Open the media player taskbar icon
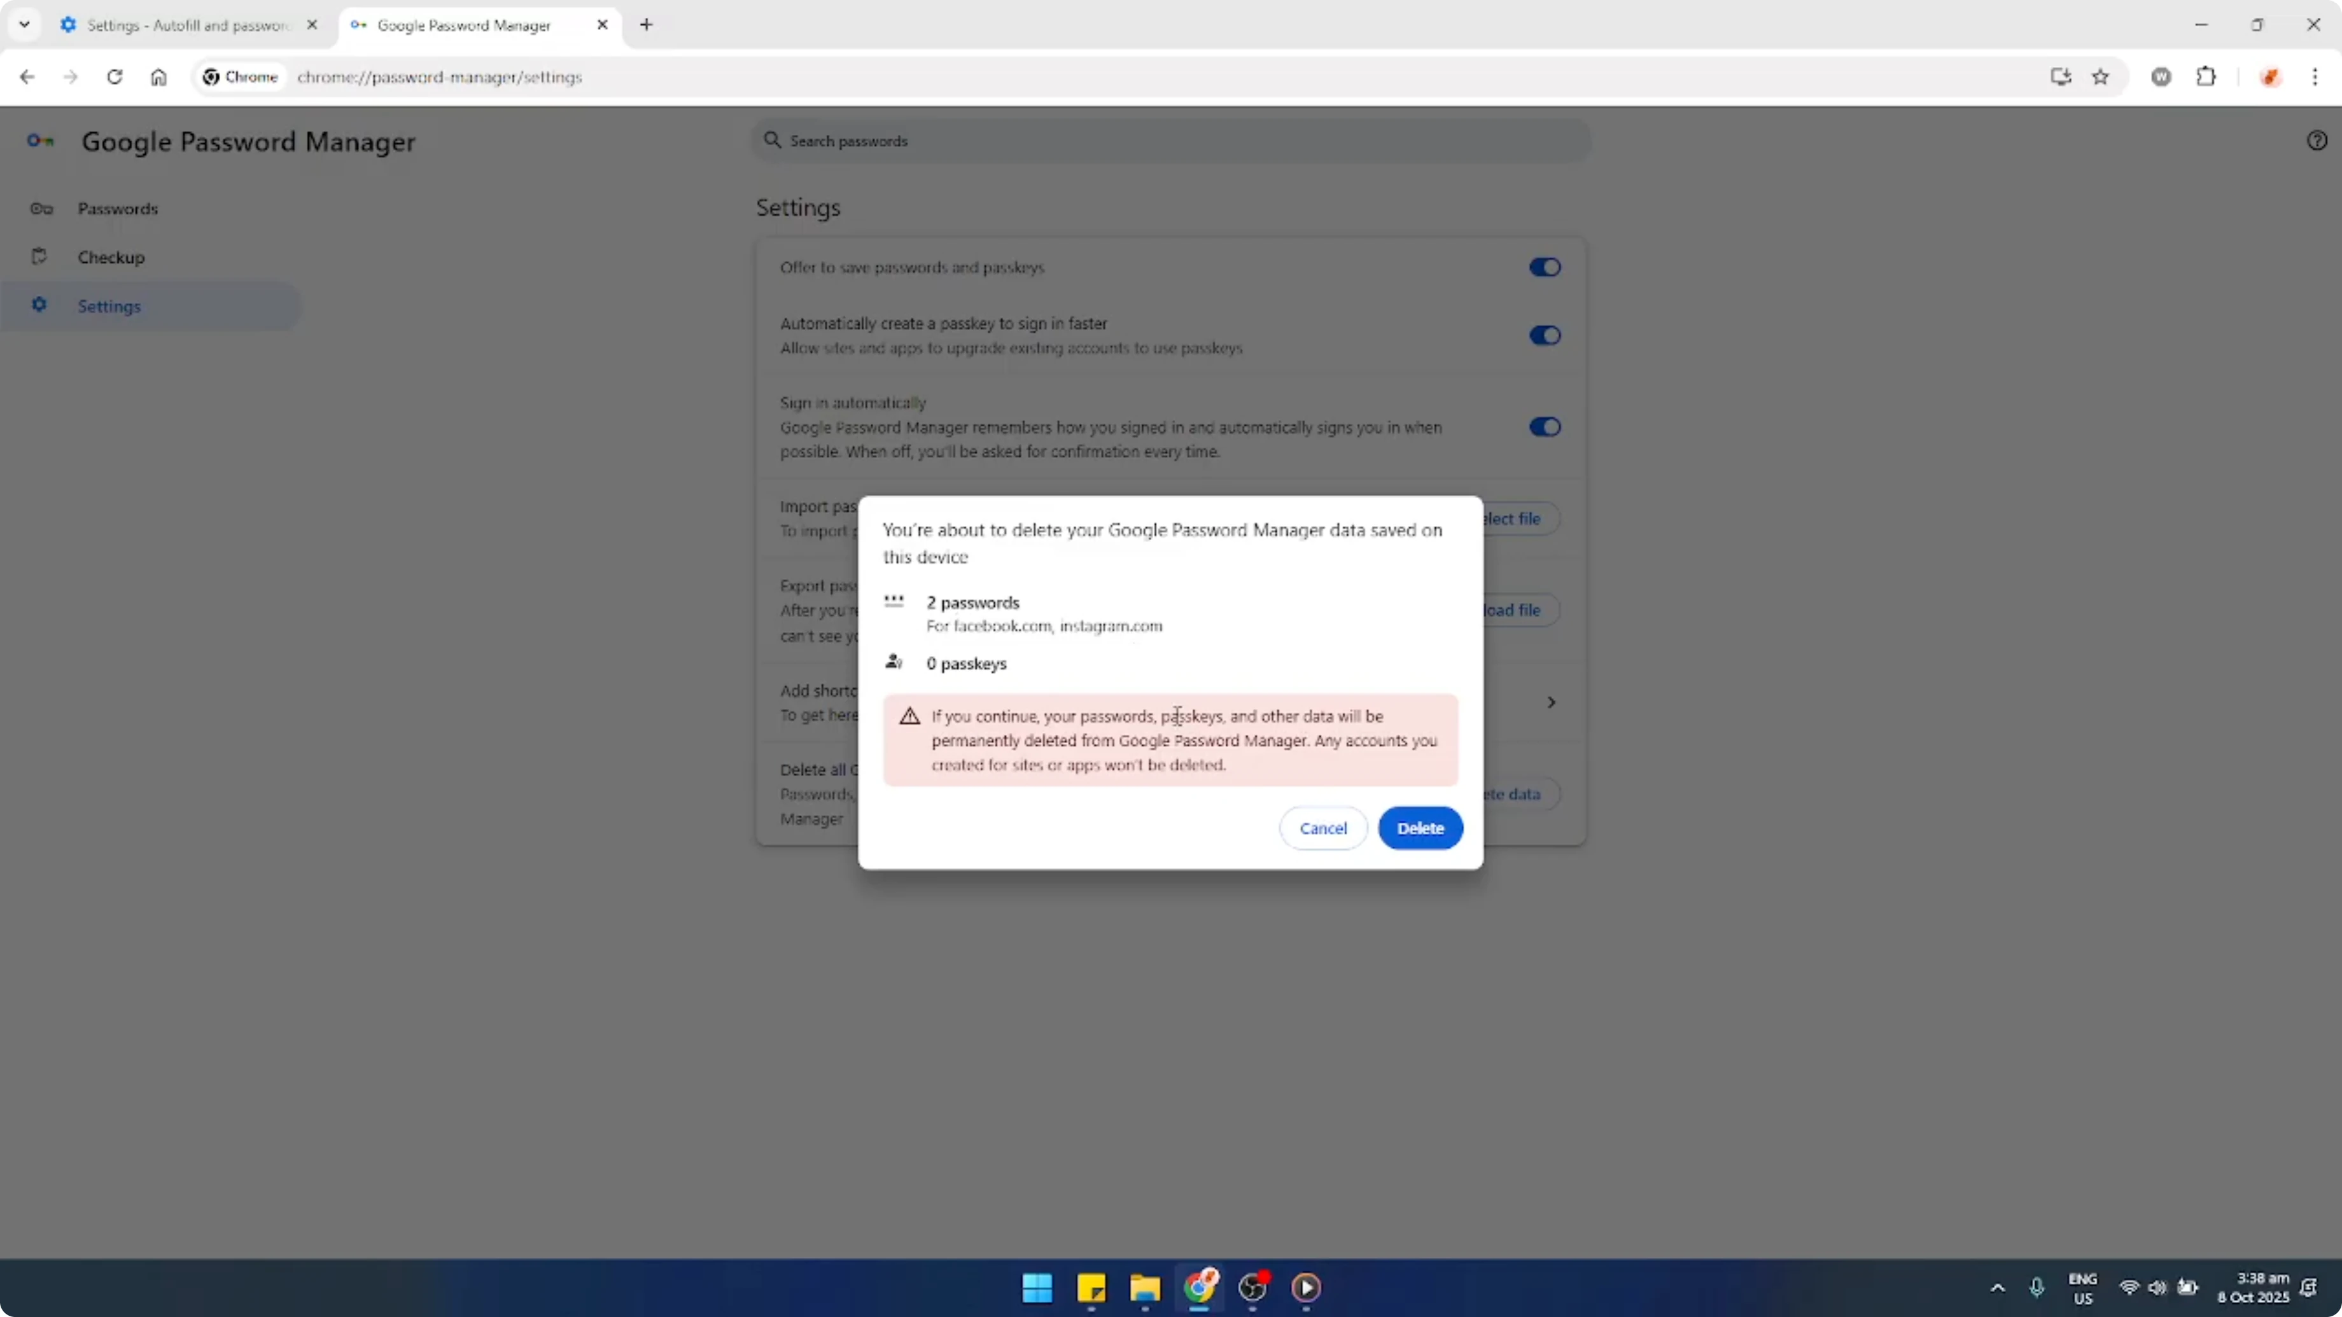 coord(1307,1288)
